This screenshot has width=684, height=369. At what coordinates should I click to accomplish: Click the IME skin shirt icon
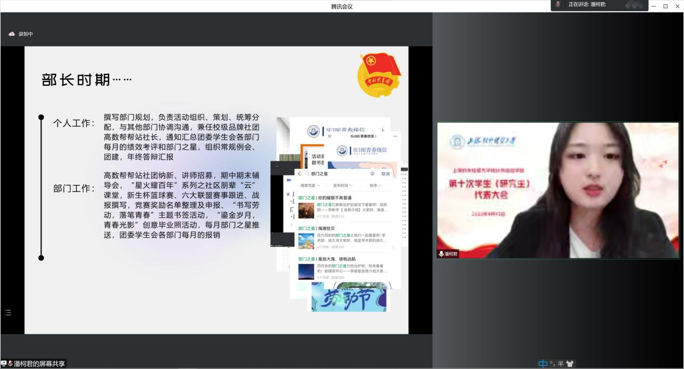click(570, 364)
